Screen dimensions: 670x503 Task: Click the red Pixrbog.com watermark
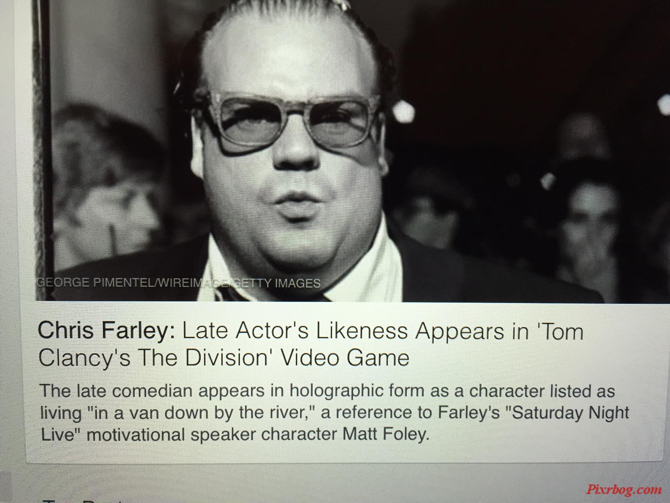(624, 489)
